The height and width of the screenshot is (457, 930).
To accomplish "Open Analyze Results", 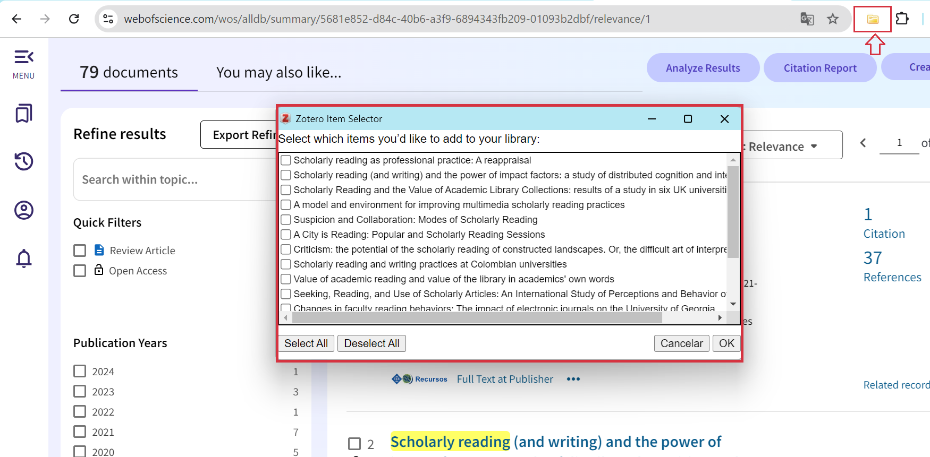I will pyautogui.click(x=703, y=68).
